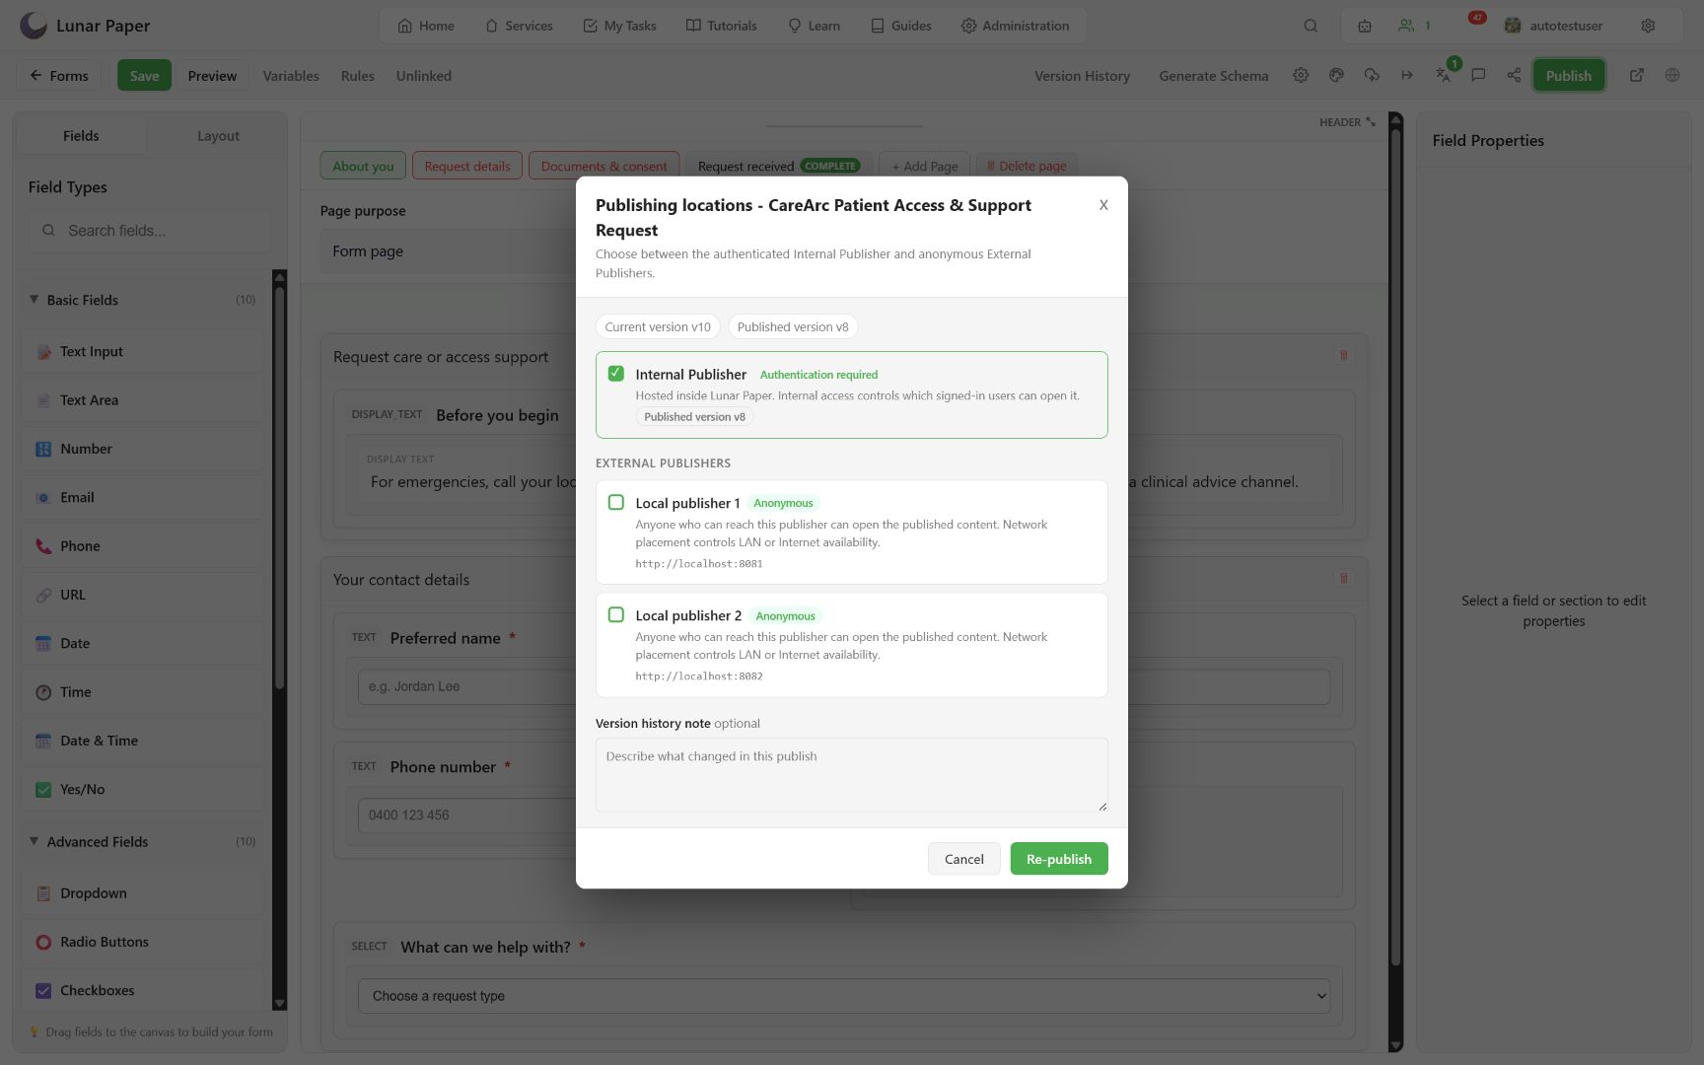This screenshot has height=1065, width=1704.
Task: Open the global search magnifier icon
Action: pos(1311,26)
